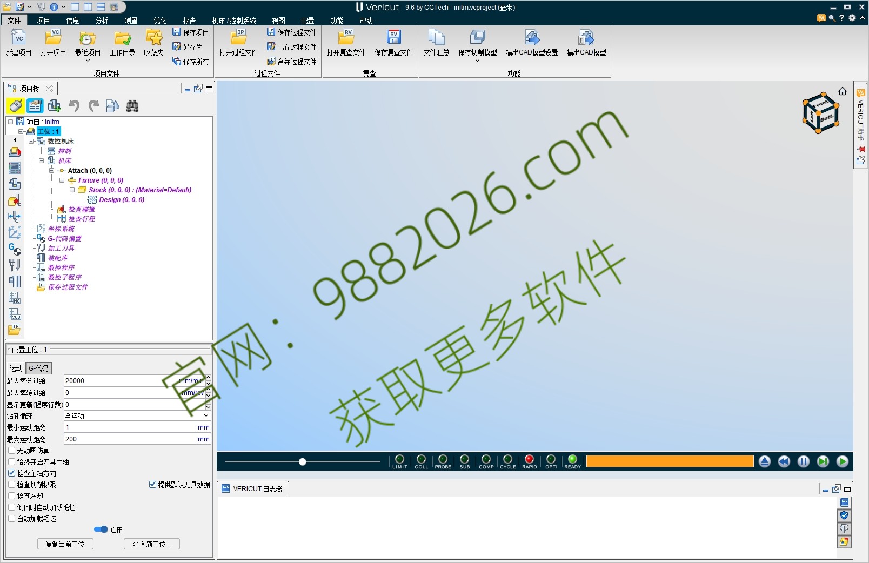Click 保存过程文件 button
This screenshot has width=869, height=563.
[x=292, y=32]
